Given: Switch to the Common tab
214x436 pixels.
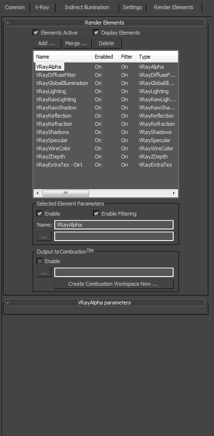Looking at the screenshot, I should click(15, 7).
